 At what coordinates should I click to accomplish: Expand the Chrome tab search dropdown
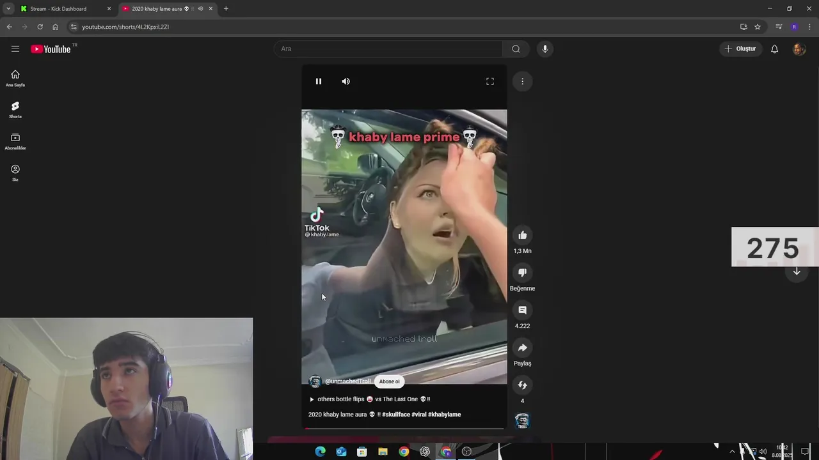coord(8,9)
